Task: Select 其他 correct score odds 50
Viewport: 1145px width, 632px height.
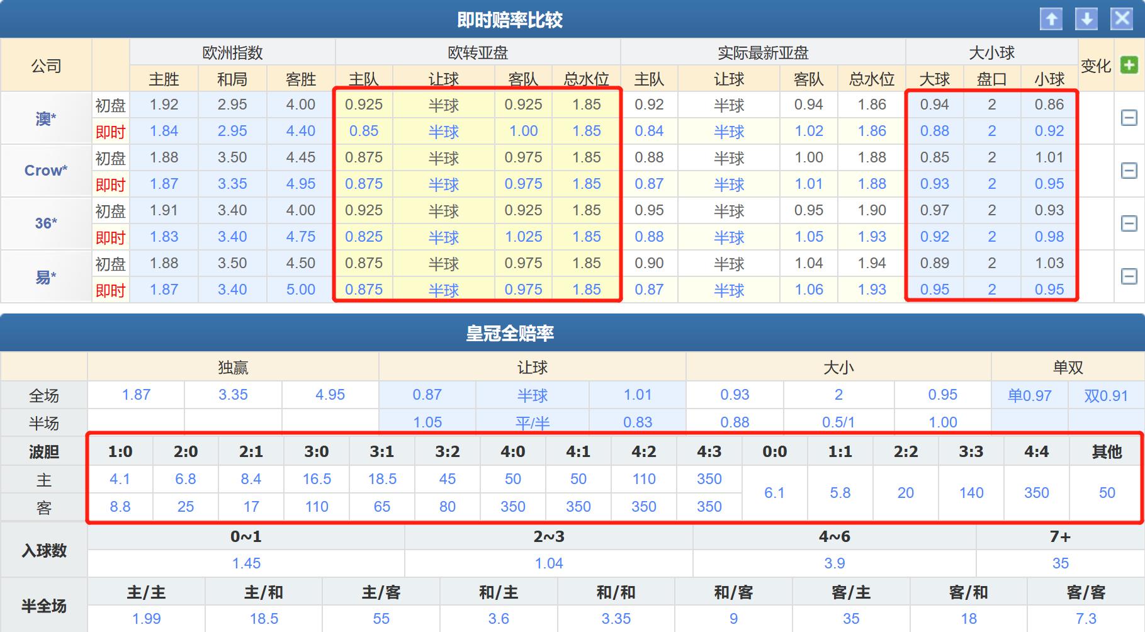Action: coord(1107,493)
